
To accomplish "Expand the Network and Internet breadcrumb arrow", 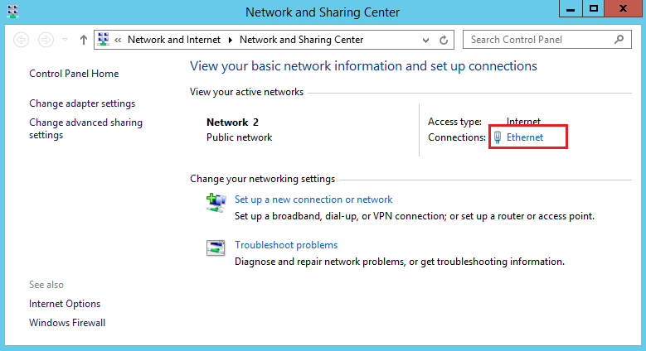I will click(231, 40).
